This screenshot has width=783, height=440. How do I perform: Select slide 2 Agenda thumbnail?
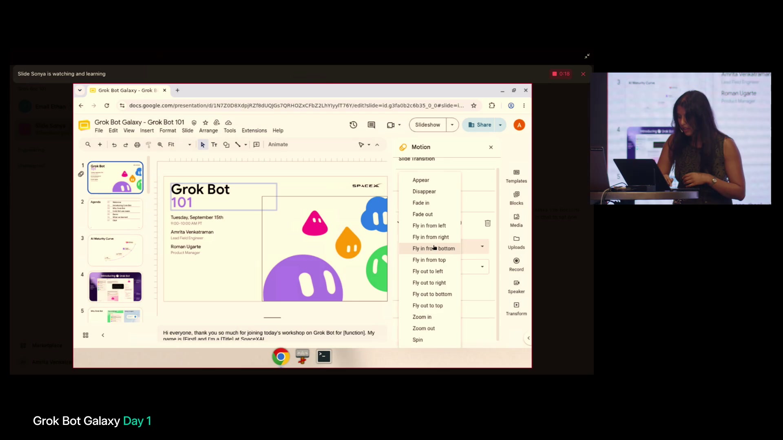tap(115, 214)
